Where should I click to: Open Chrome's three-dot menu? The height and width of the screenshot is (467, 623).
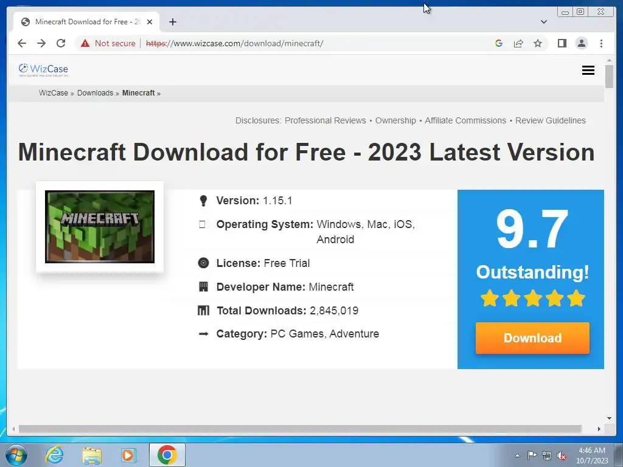pos(601,43)
